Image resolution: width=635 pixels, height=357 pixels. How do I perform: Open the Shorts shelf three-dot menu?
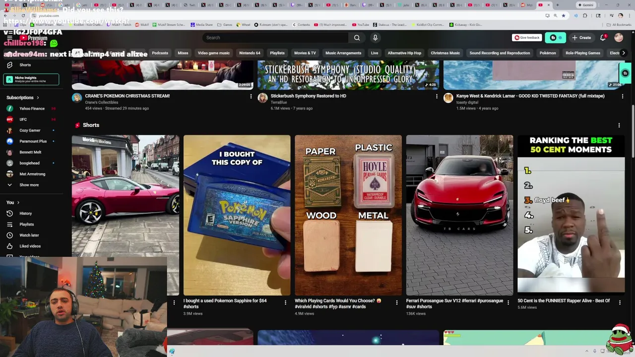(x=619, y=125)
